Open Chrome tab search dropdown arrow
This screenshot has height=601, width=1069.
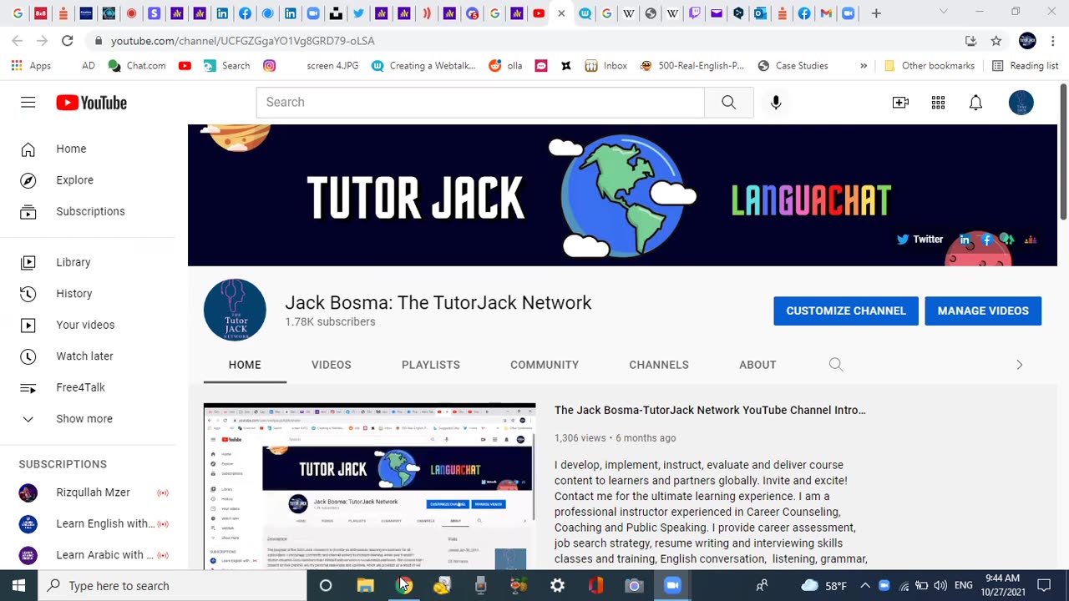point(944,13)
